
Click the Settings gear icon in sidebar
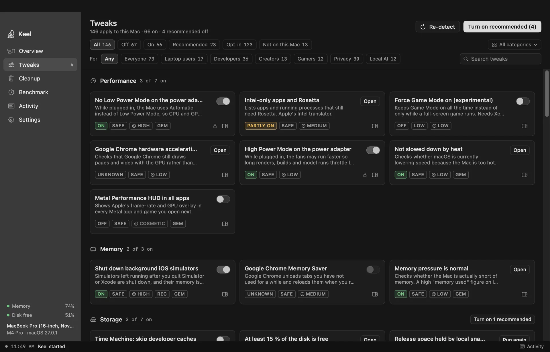11,120
